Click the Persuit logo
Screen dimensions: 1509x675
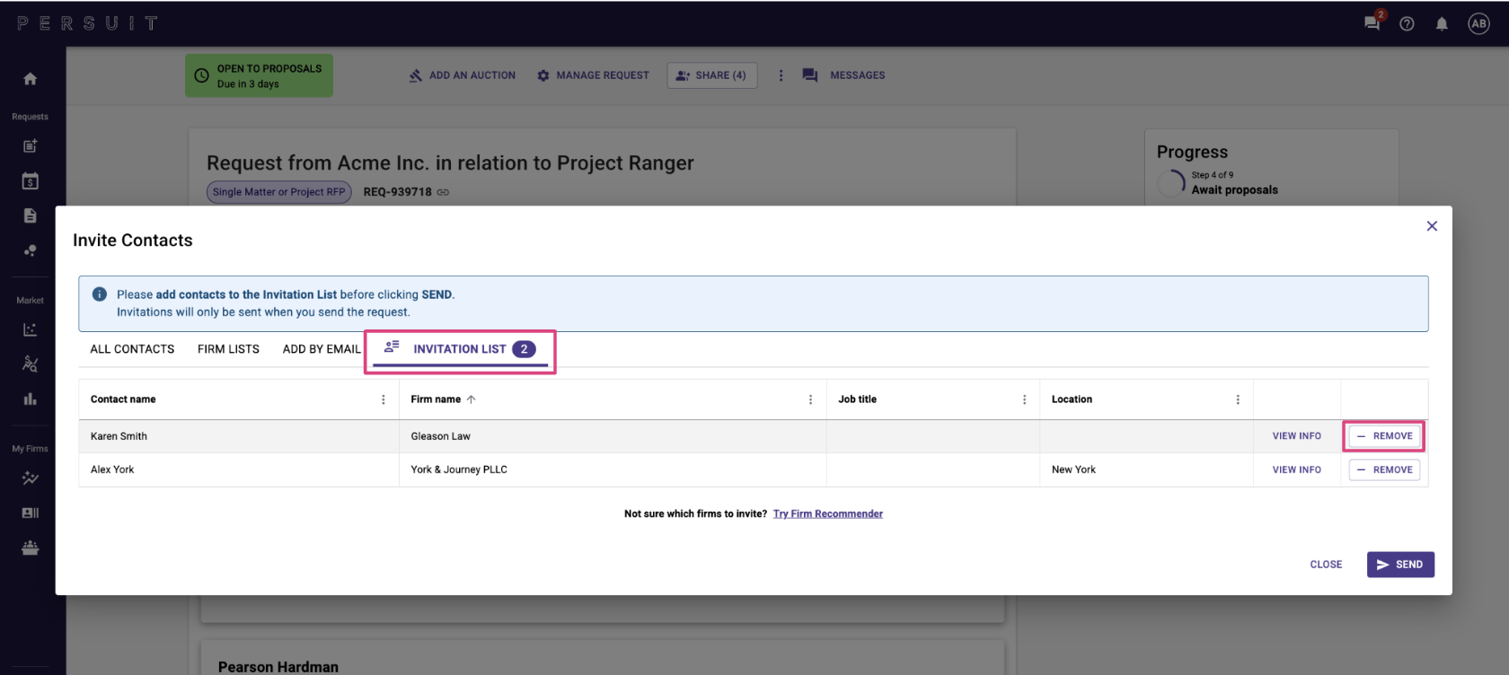pos(87,23)
